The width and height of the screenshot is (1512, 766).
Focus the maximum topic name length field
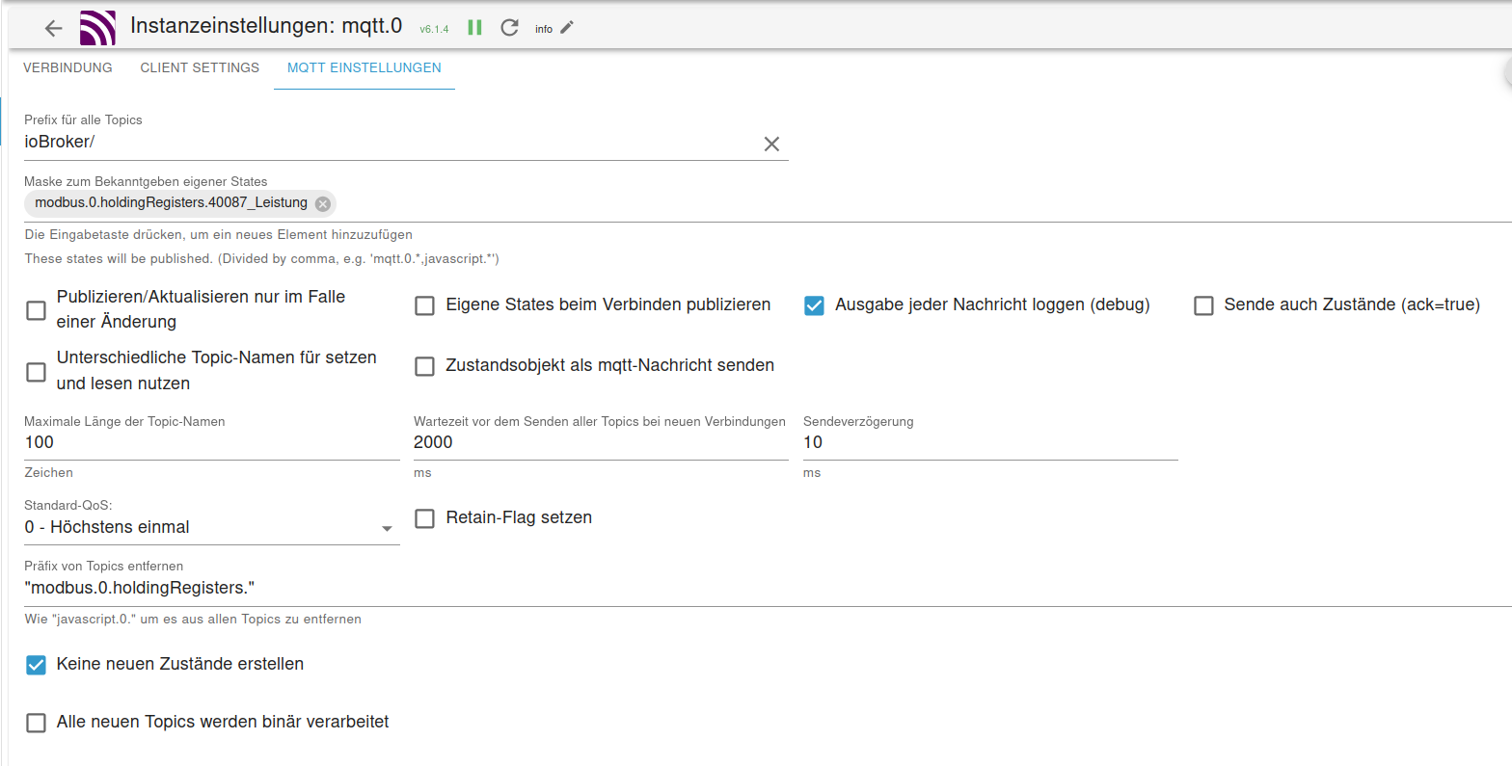211,443
